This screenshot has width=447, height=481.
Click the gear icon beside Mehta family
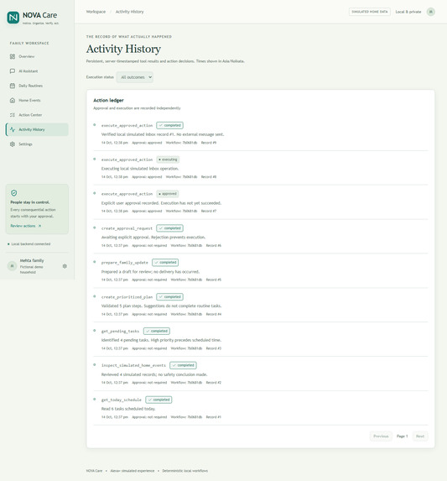(x=65, y=266)
